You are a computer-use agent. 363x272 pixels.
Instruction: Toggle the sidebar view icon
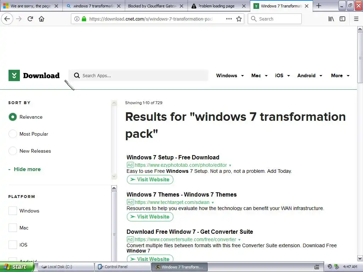click(x=342, y=19)
